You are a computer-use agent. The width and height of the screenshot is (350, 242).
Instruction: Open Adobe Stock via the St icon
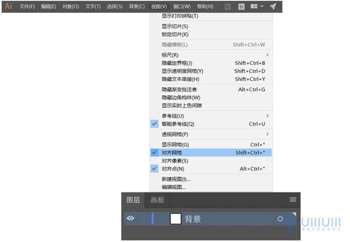click(x=241, y=6)
